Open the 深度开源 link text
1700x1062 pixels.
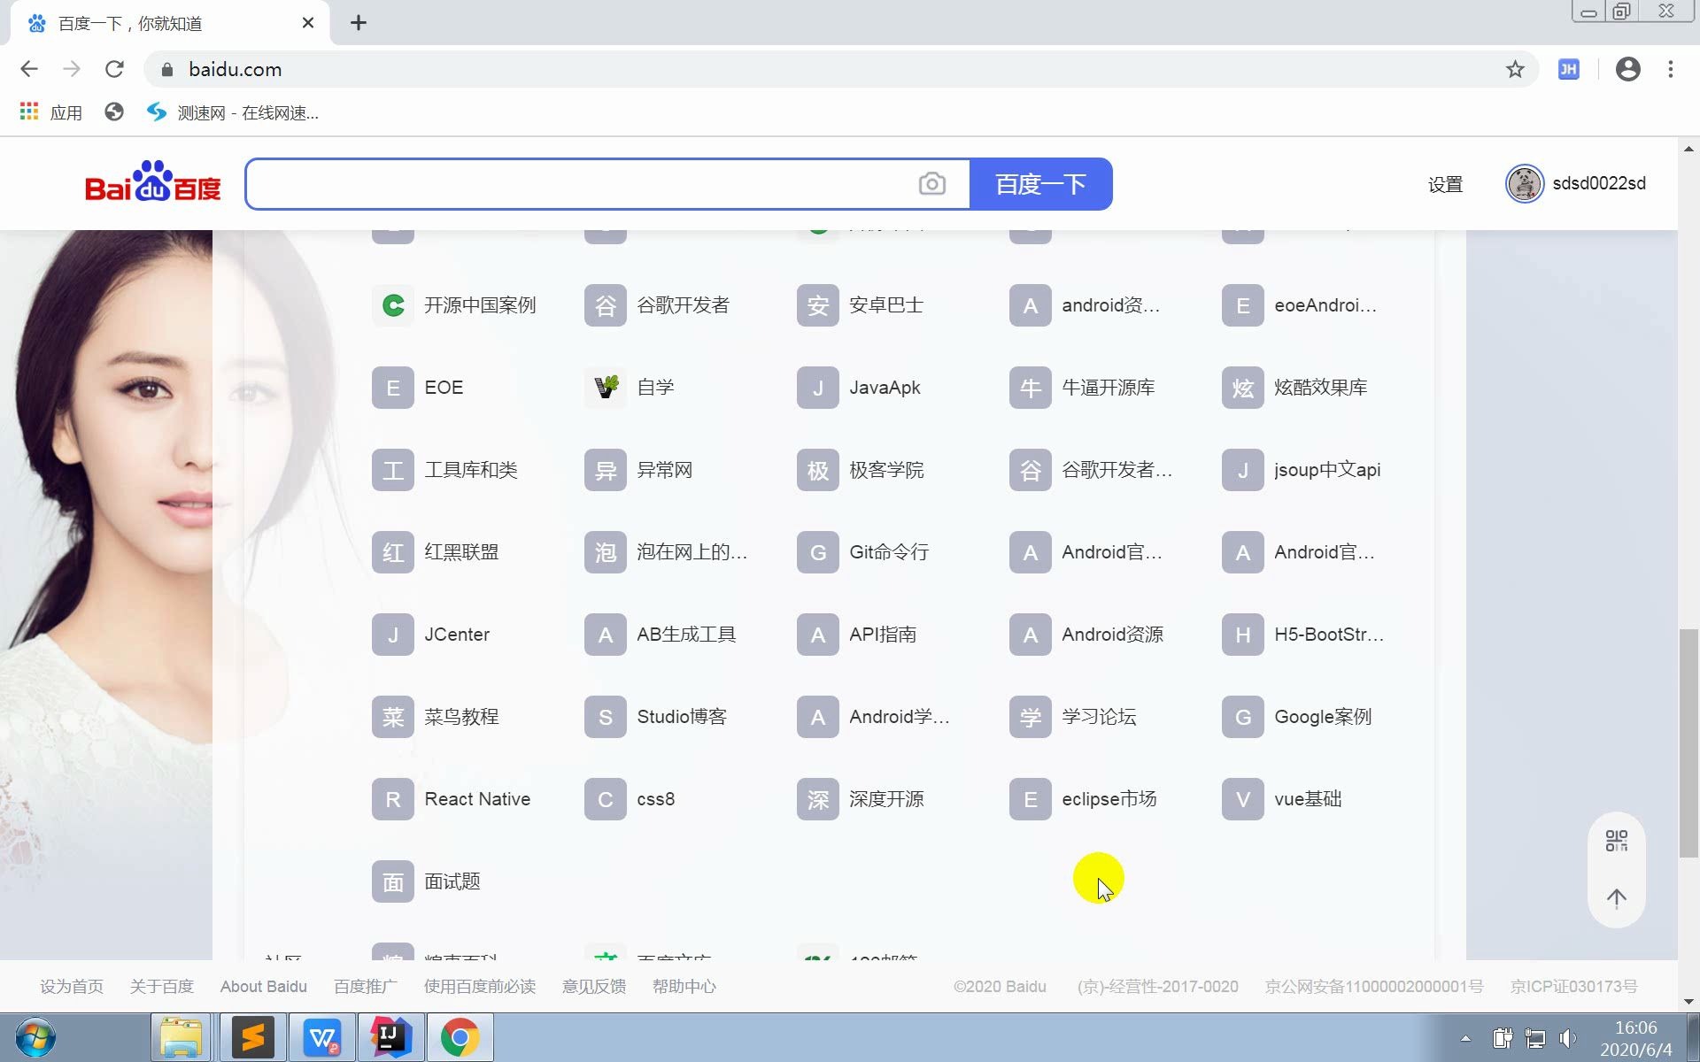[x=886, y=799]
